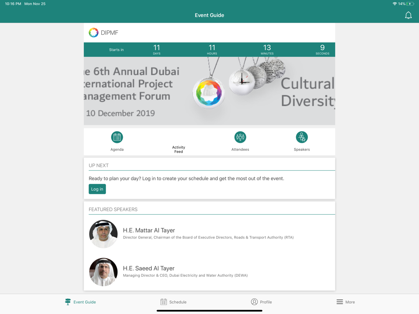The image size is (419, 314).
Task: Tap the seconds countdown value
Action: 323,48
